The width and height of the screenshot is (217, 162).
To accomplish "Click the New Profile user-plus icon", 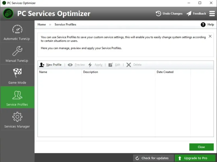I will [42, 65].
